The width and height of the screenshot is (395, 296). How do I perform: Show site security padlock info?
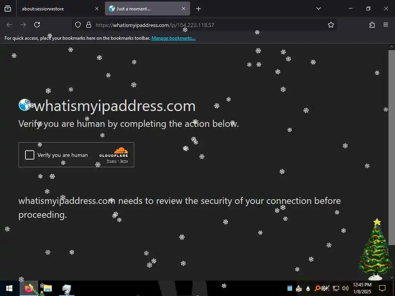tap(89, 25)
